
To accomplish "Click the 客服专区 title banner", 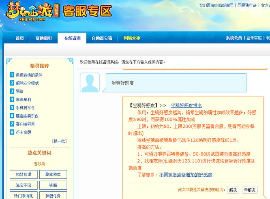I will (x=87, y=11).
